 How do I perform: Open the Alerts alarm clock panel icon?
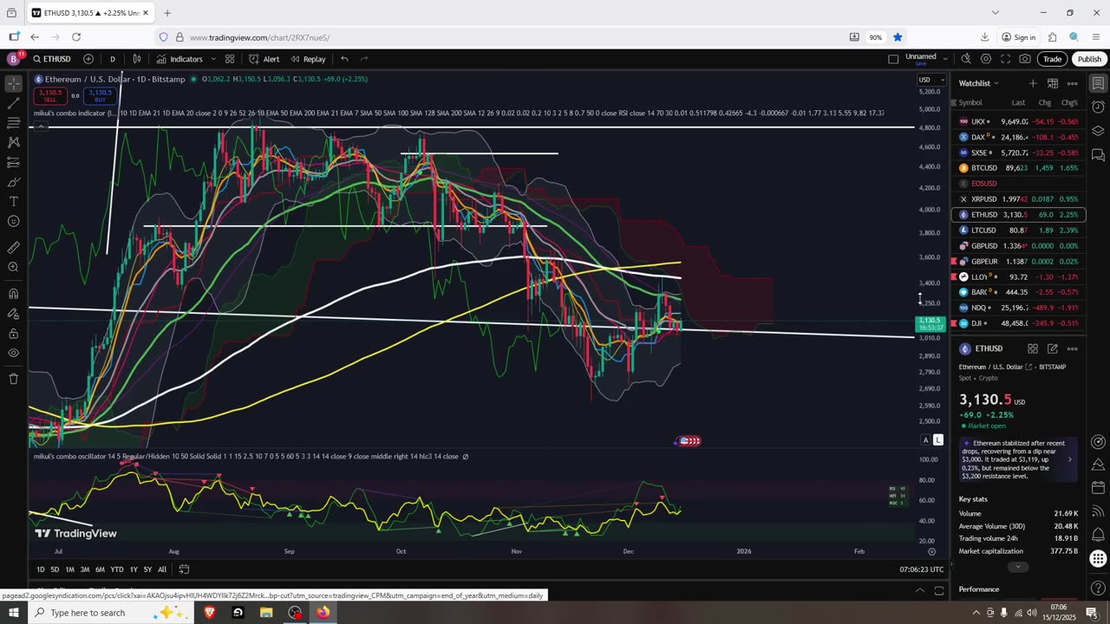1098,107
